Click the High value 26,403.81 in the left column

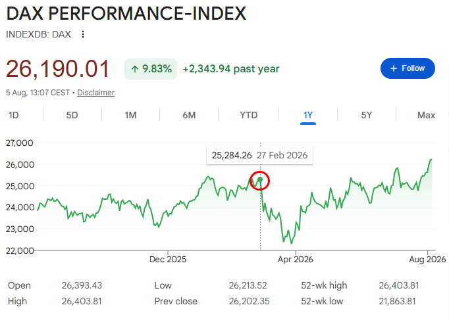point(82,301)
